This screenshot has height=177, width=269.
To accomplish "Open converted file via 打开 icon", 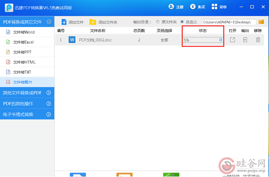I will (x=233, y=40).
